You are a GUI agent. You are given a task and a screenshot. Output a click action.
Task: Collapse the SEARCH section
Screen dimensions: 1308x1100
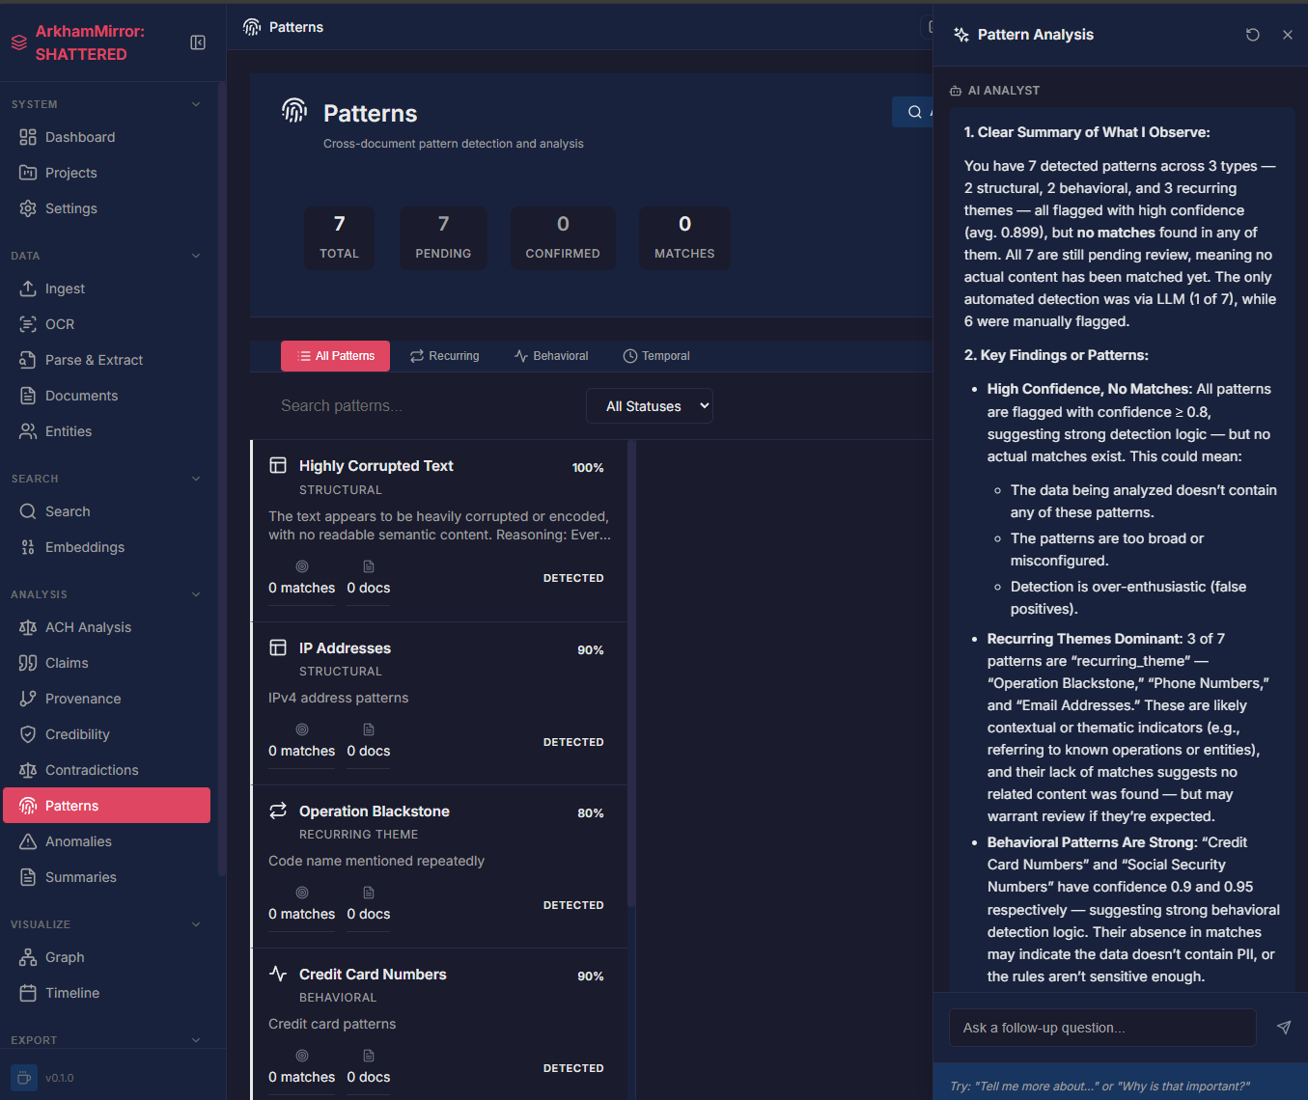tap(196, 479)
